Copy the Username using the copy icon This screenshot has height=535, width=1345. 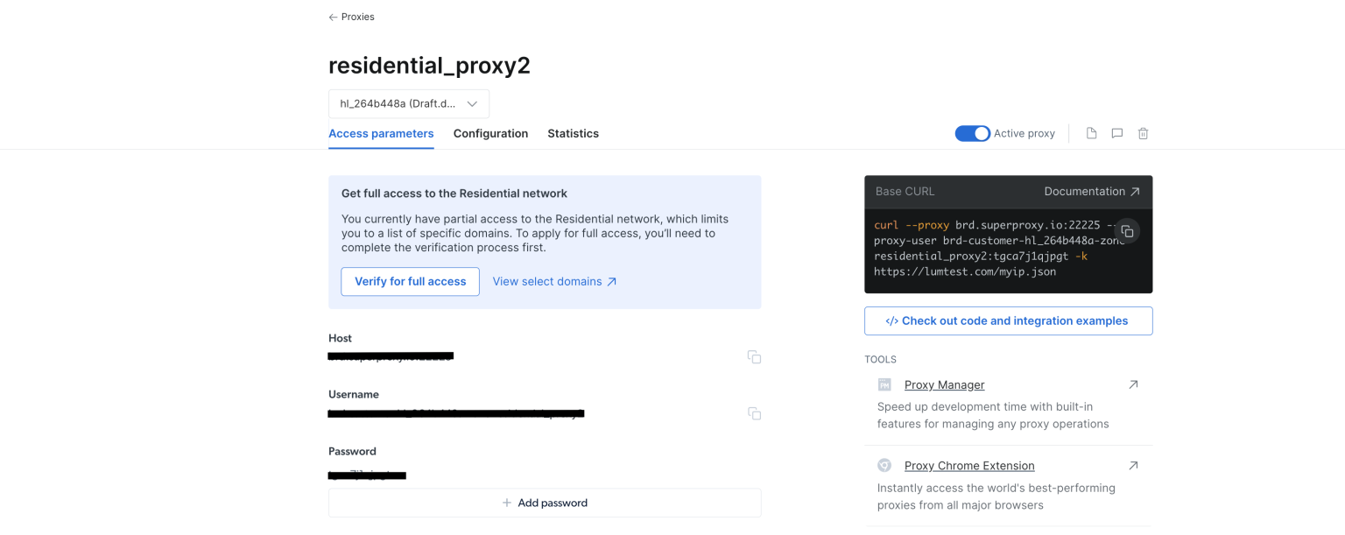click(754, 412)
